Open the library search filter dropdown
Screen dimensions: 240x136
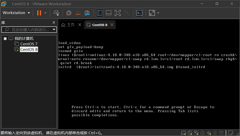coord(54,30)
